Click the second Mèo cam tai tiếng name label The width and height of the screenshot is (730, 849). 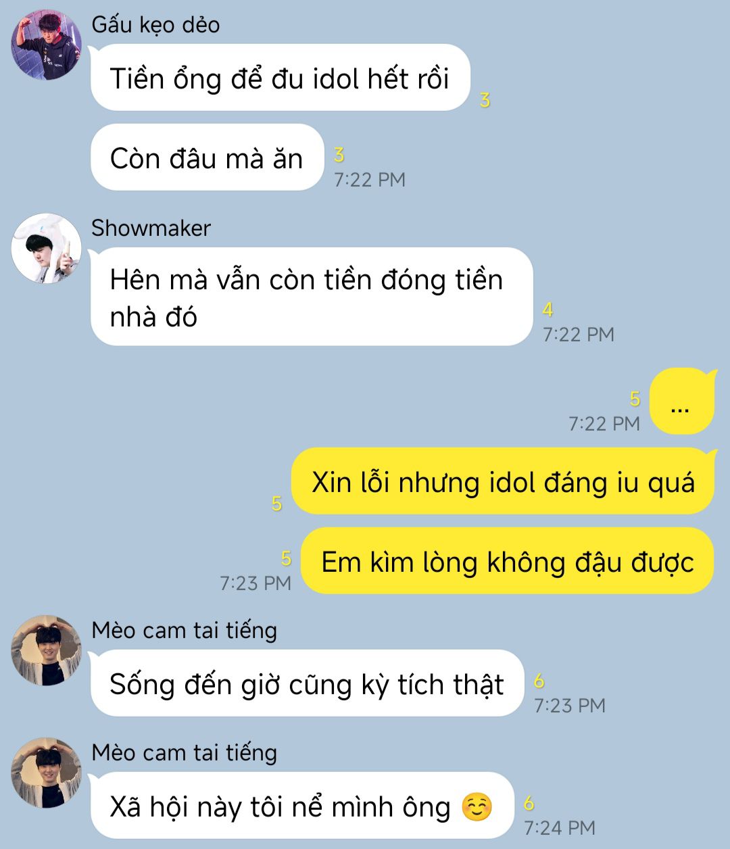click(185, 753)
